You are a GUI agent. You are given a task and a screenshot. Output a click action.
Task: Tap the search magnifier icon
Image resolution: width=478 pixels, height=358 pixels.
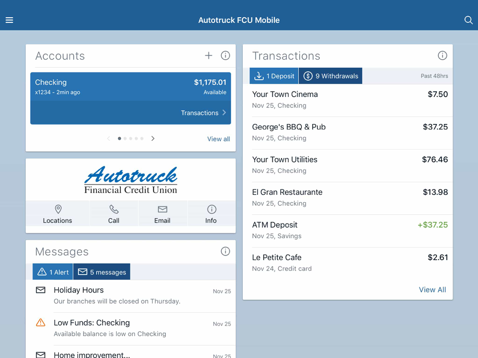tap(468, 20)
